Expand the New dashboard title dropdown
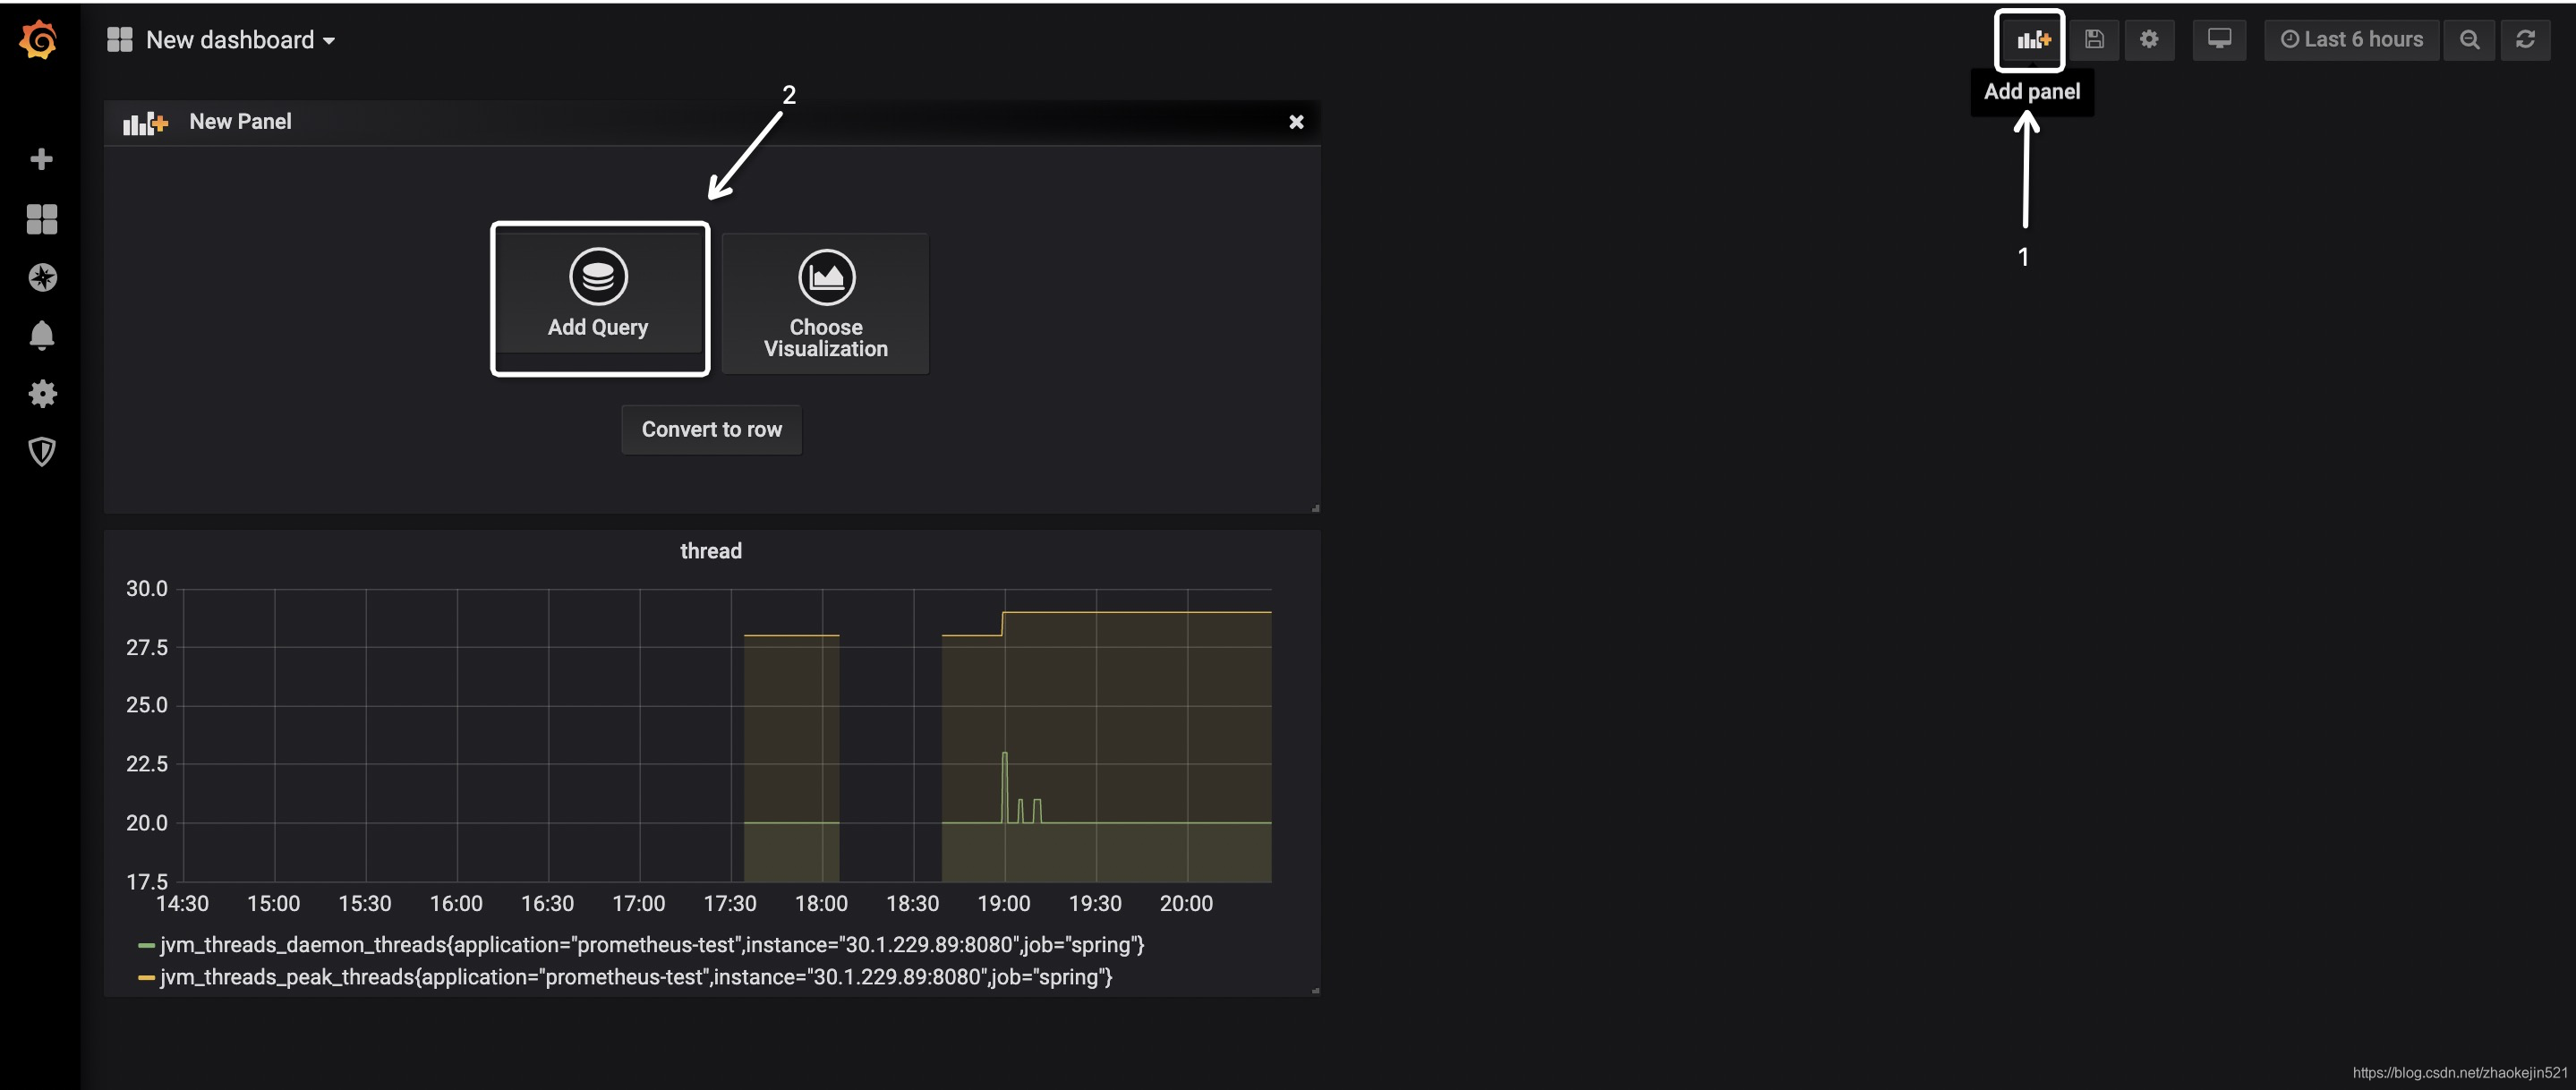This screenshot has height=1090, width=2576. pos(328,38)
